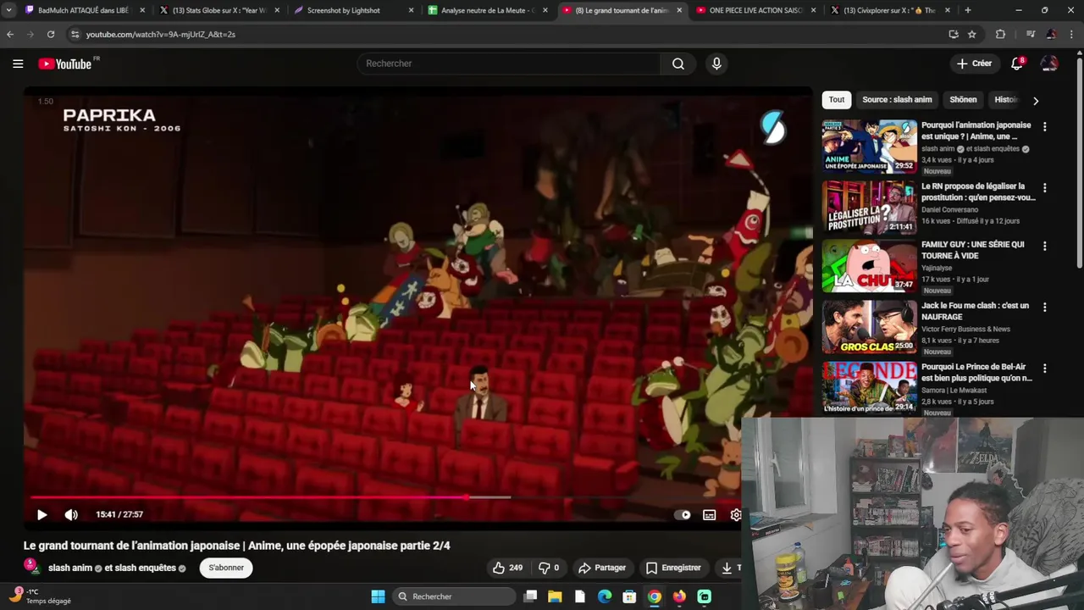Screen dimensions: 1084x610
Task: Play the paused video
Action: [41, 514]
